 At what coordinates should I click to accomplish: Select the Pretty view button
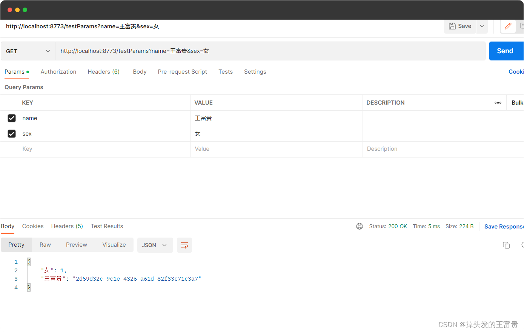(16, 245)
